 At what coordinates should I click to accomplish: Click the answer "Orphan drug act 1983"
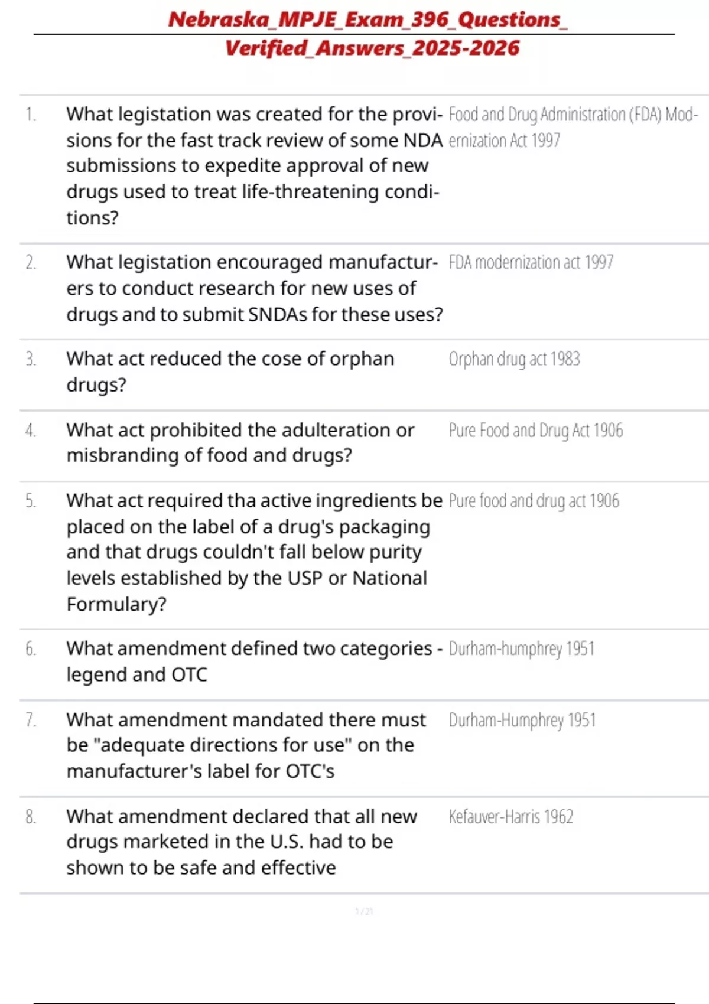pos(514,359)
